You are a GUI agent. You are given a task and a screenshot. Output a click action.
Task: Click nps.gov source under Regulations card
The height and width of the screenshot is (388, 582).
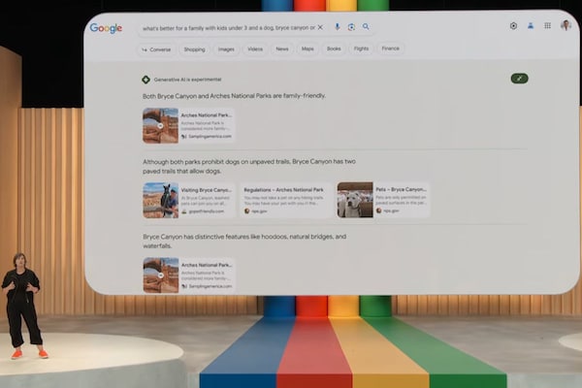pos(259,211)
